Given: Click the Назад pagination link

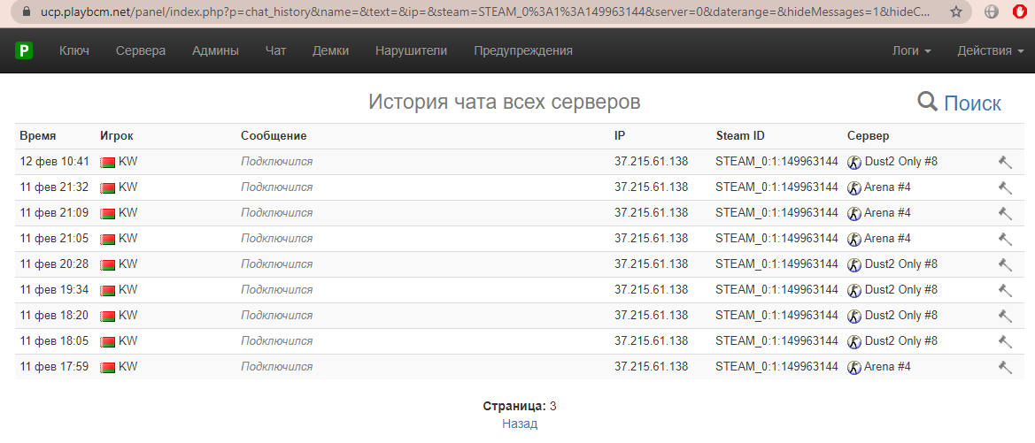Looking at the screenshot, I should (x=519, y=424).
